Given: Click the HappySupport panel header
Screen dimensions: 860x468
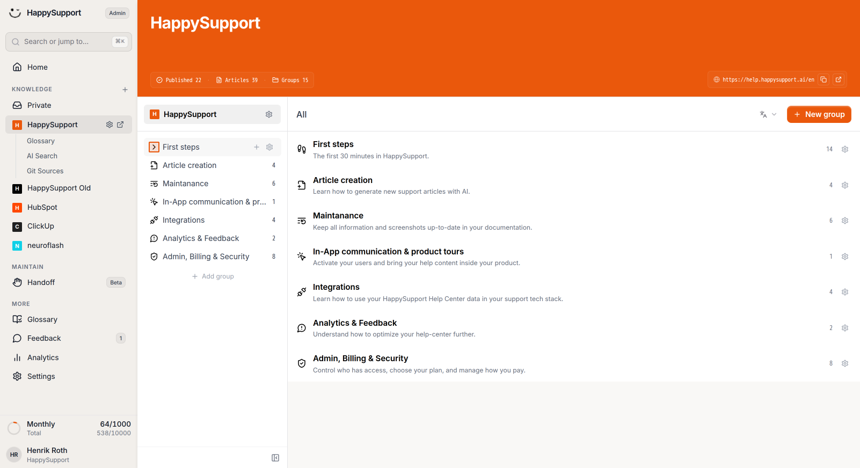Looking at the screenshot, I should pos(212,114).
